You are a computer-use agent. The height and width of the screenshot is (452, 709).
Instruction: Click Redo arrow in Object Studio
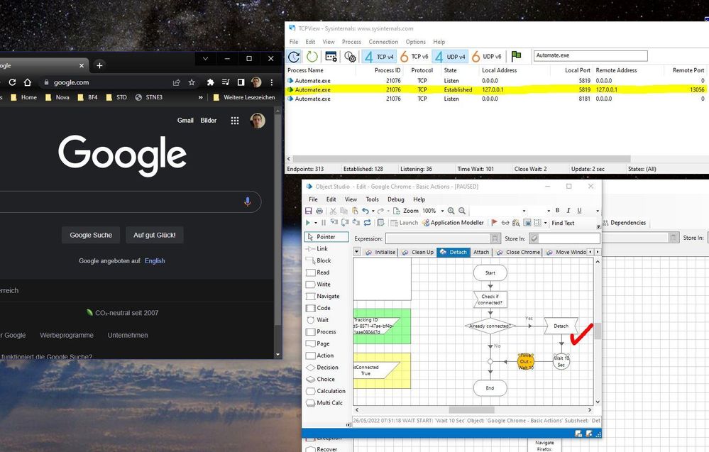click(380, 211)
